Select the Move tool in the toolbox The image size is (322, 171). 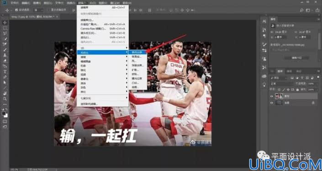[5, 22]
